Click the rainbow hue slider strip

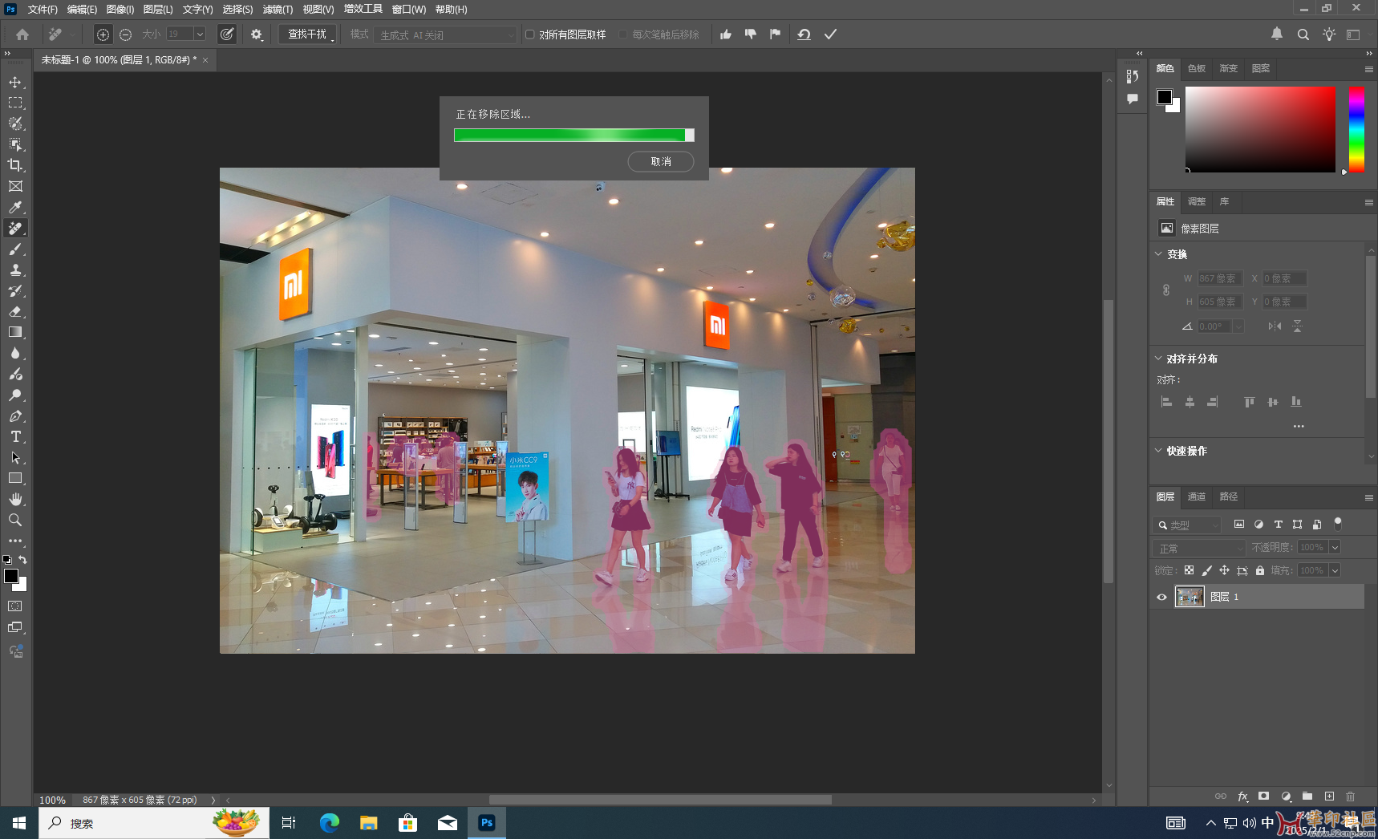[x=1356, y=129]
